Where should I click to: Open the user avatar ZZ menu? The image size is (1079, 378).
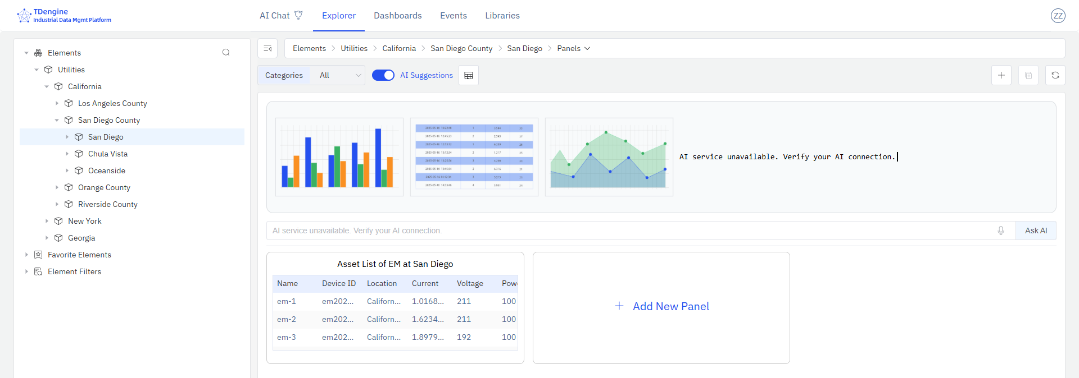(1058, 16)
